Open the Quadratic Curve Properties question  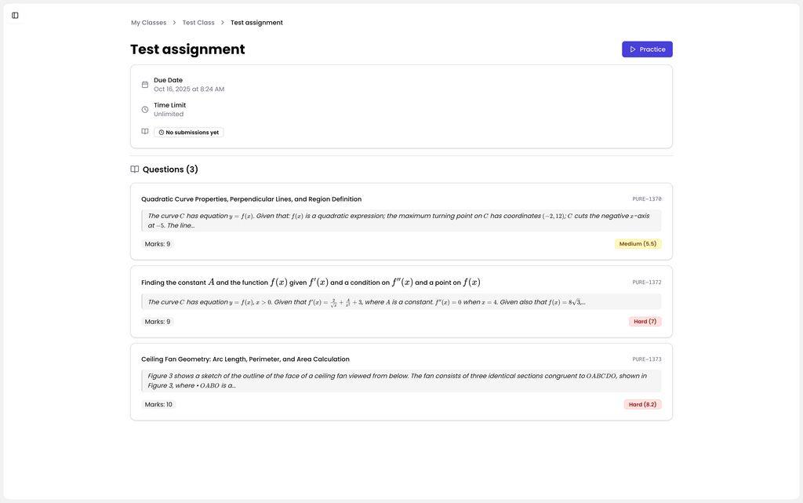[x=251, y=199]
